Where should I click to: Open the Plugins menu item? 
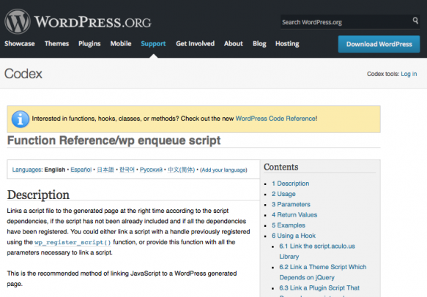pos(89,43)
